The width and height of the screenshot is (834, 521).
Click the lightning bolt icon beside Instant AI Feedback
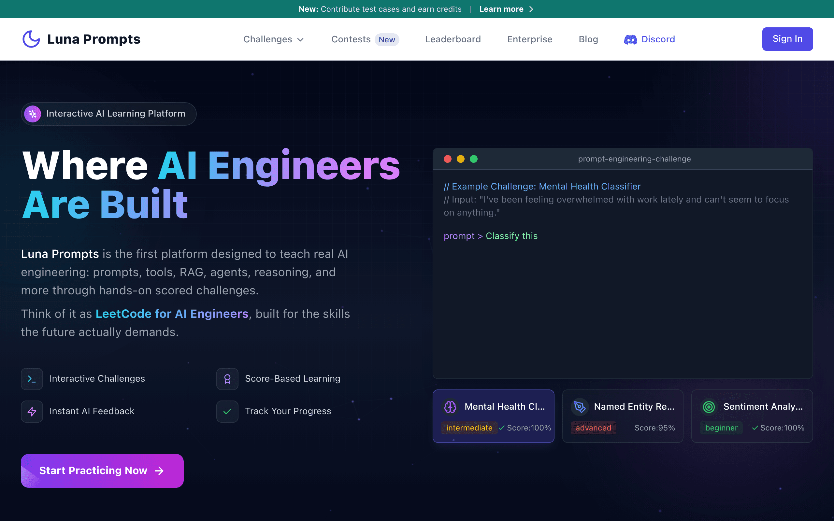(32, 411)
